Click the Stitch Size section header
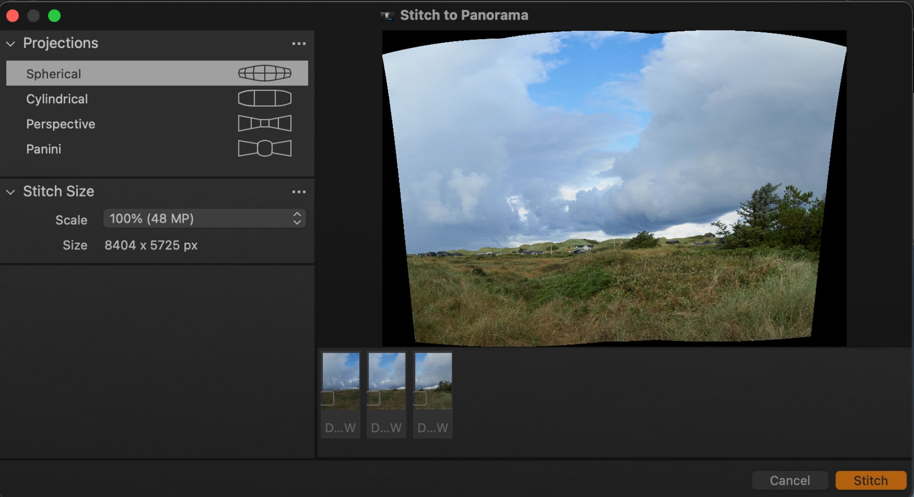Viewport: 914px width, 497px height. click(59, 191)
